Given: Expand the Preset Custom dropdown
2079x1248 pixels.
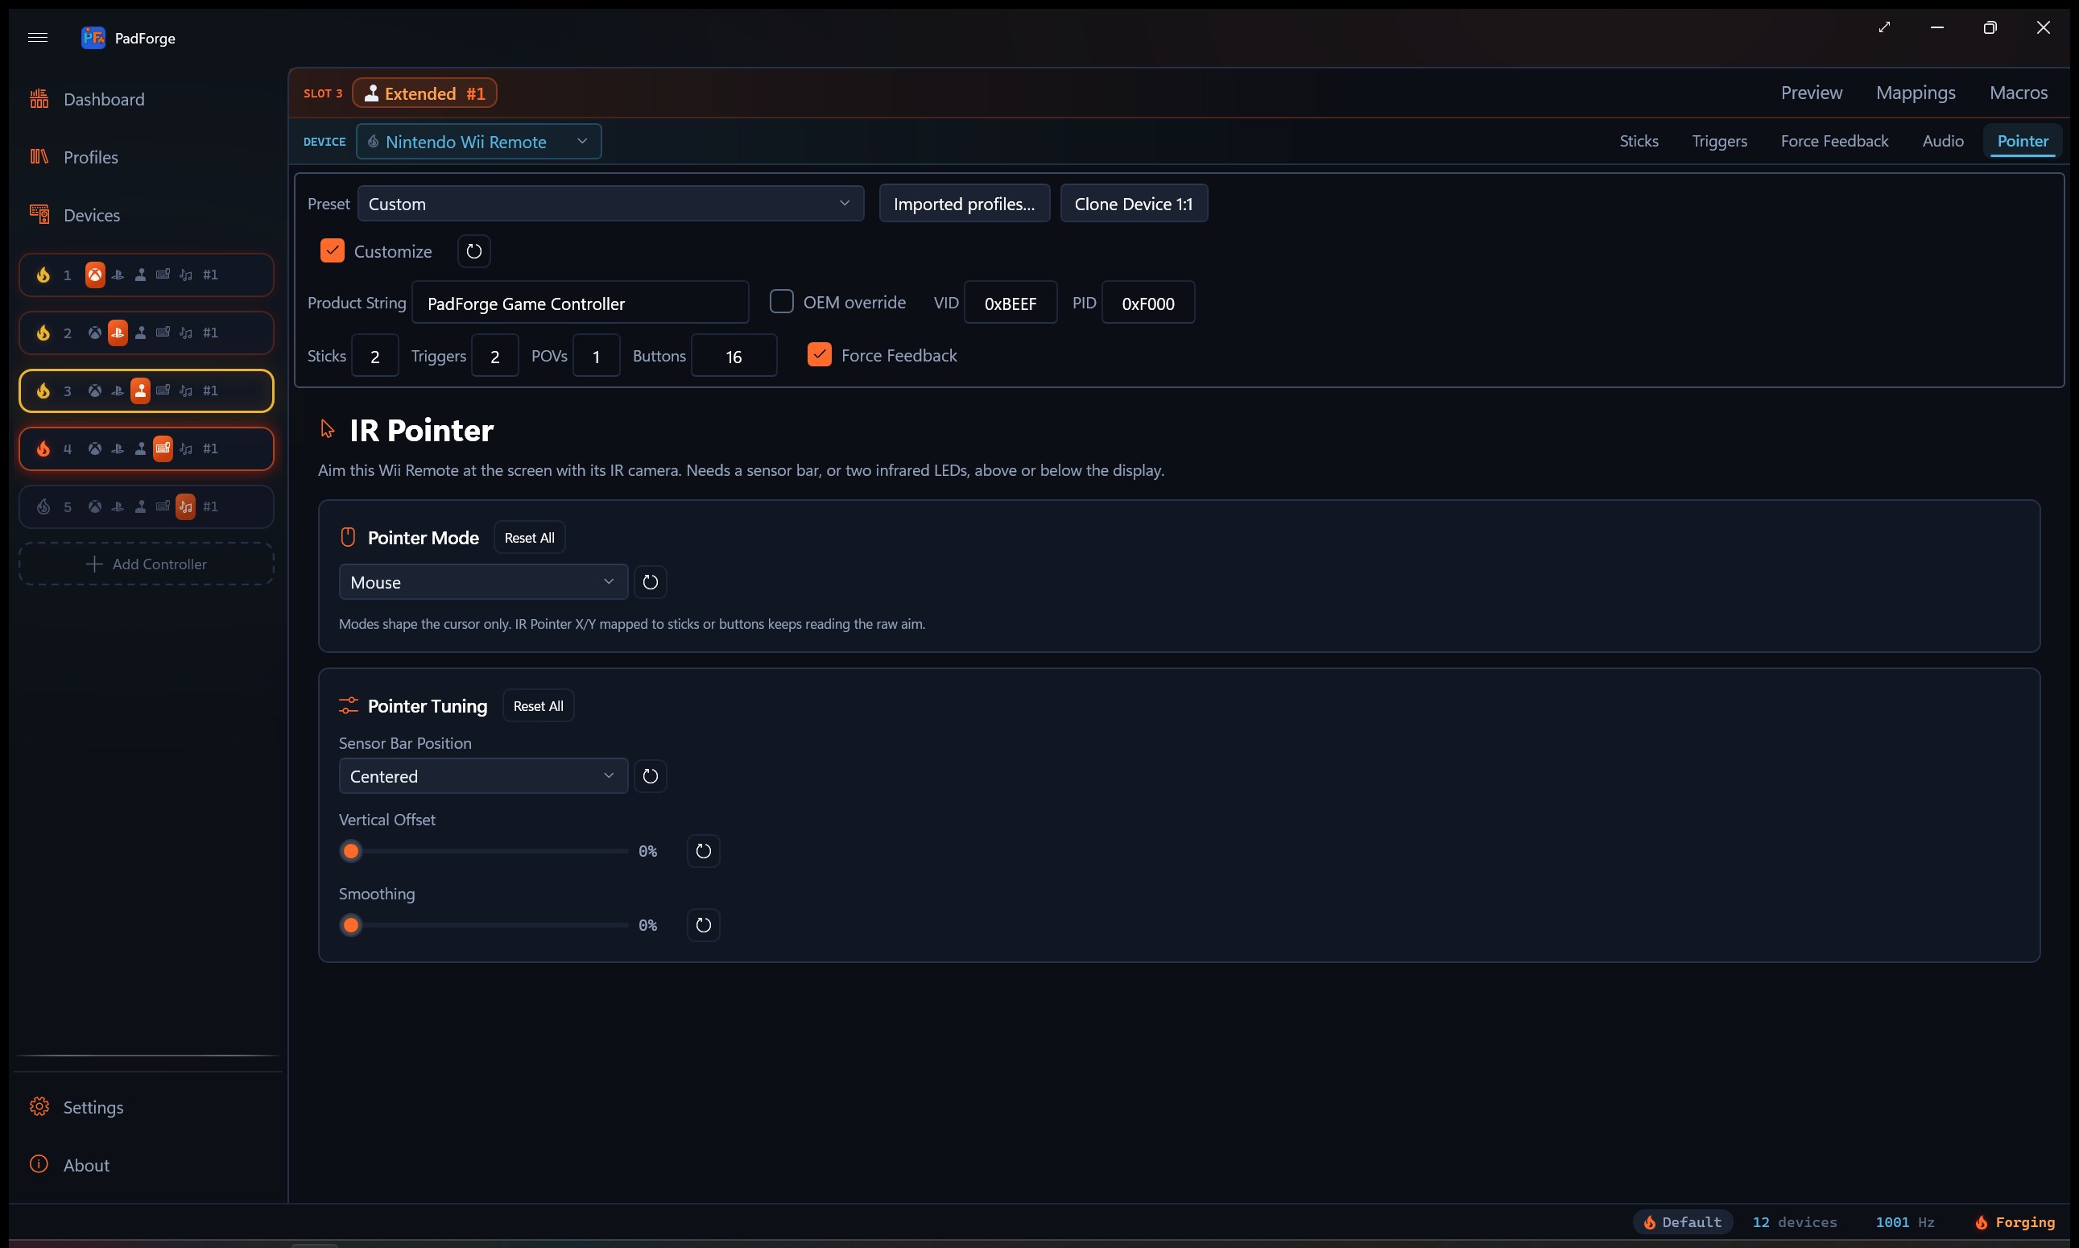Looking at the screenshot, I should coord(610,204).
